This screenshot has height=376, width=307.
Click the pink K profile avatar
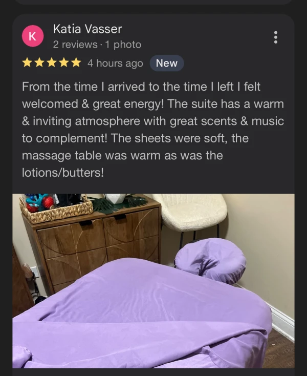[x=33, y=36]
